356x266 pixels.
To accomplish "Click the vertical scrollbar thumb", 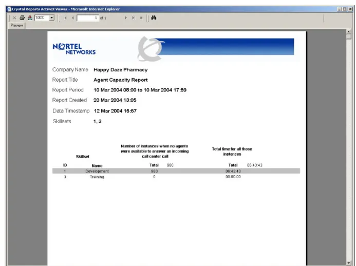I will click(x=349, y=36).
